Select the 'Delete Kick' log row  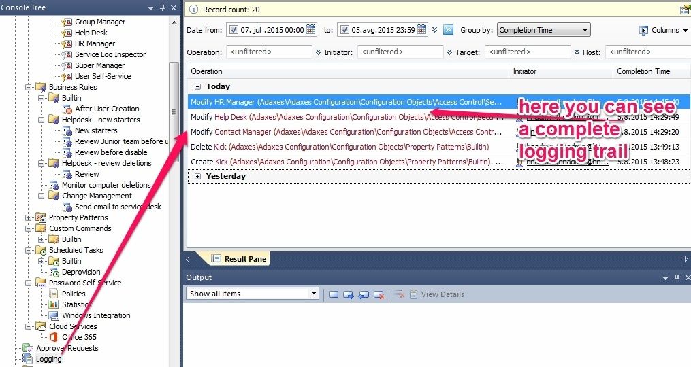(439, 147)
